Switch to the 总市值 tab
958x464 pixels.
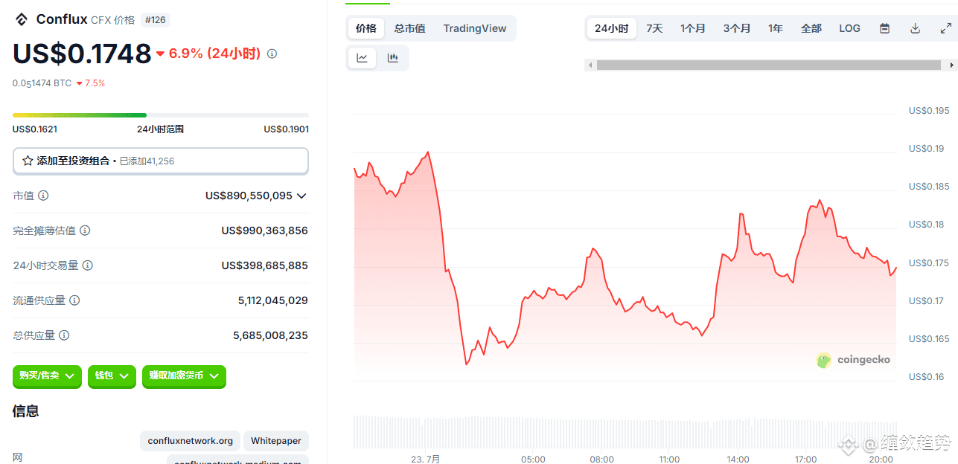[x=410, y=28]
